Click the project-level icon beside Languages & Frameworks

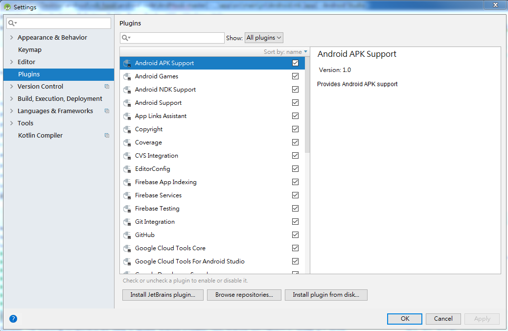click(x=107, y=111)
